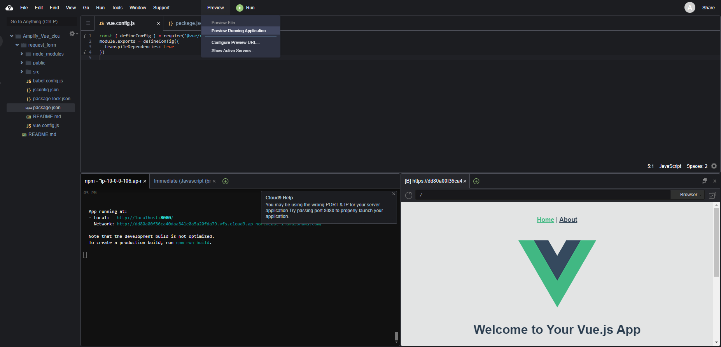
Task: Click the Cloud9 logo icon
Action: [x=9, y=8]
